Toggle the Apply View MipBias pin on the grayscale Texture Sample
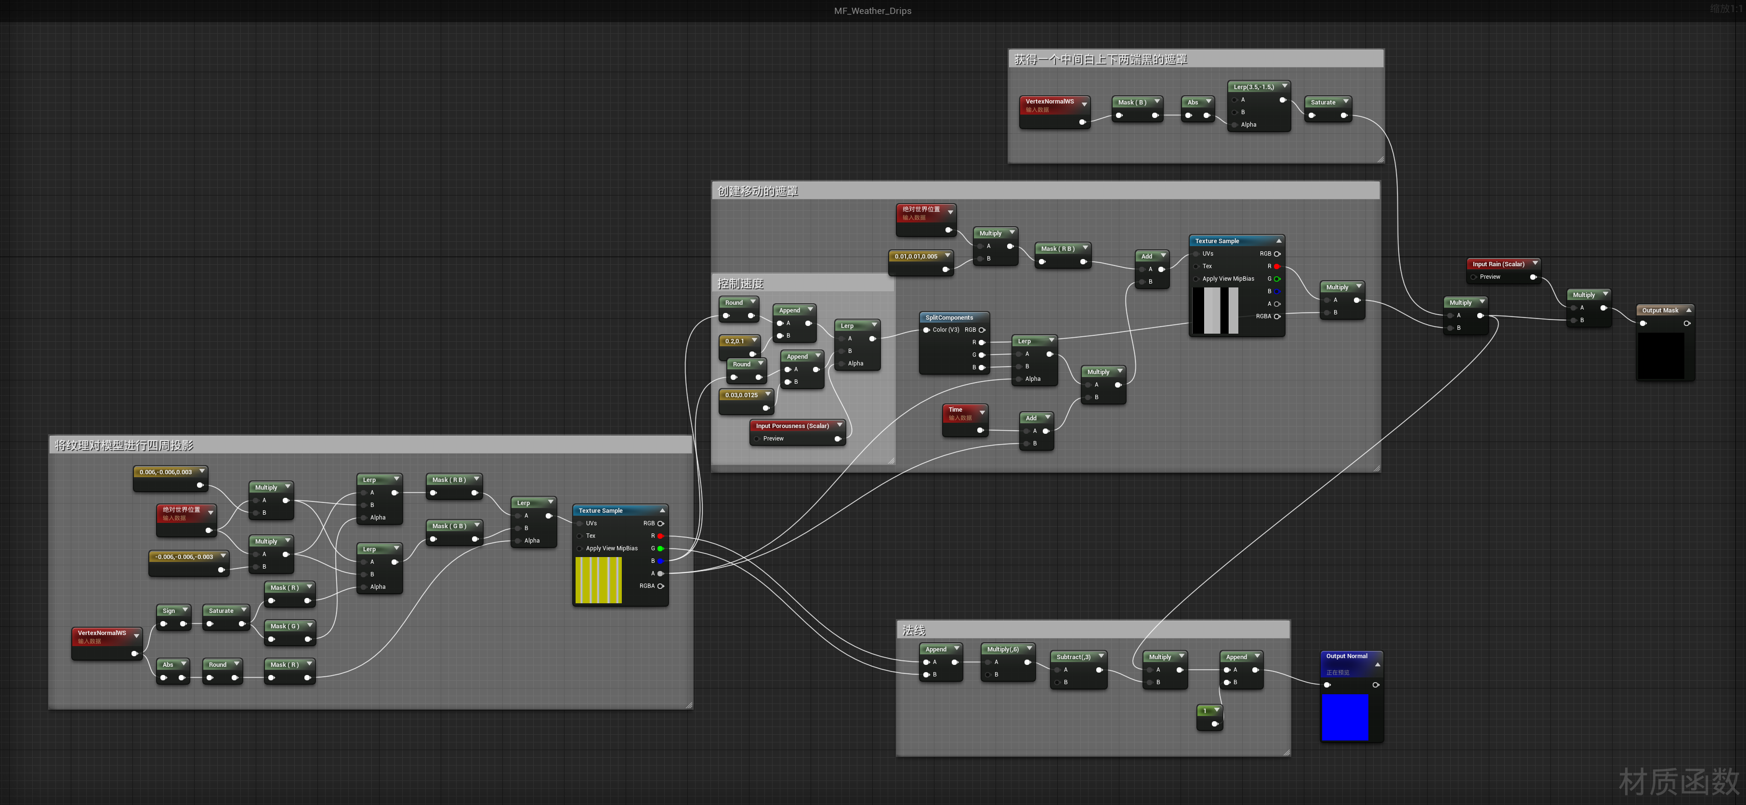 pyautogui.click(x=1196, y=279)
